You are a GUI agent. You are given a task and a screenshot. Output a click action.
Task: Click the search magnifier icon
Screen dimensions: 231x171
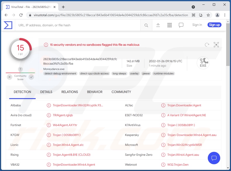(146, 25)
